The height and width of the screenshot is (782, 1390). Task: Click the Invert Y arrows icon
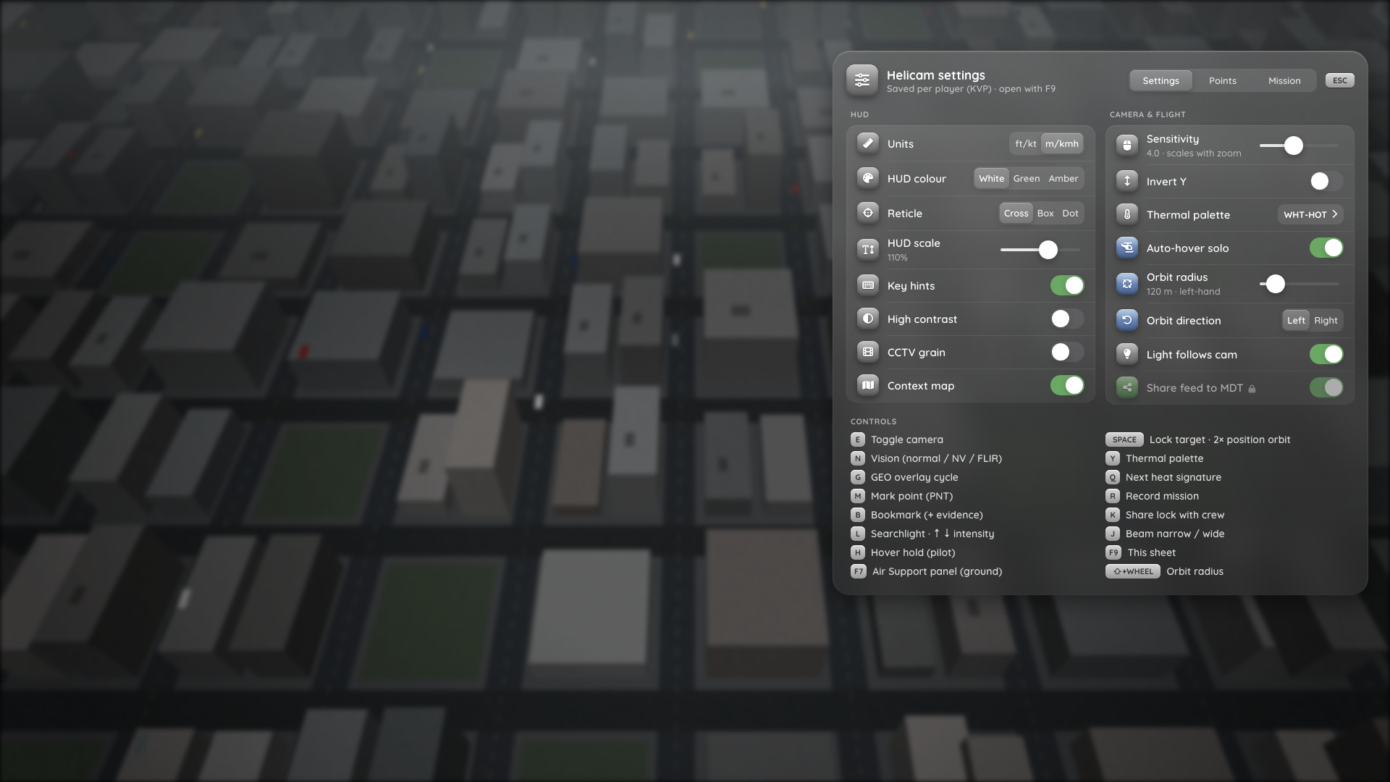coord(1126,181)
